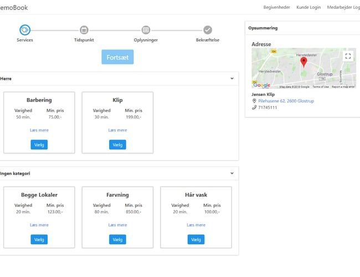Toggle fullscreen view on the map

point(348,56)
